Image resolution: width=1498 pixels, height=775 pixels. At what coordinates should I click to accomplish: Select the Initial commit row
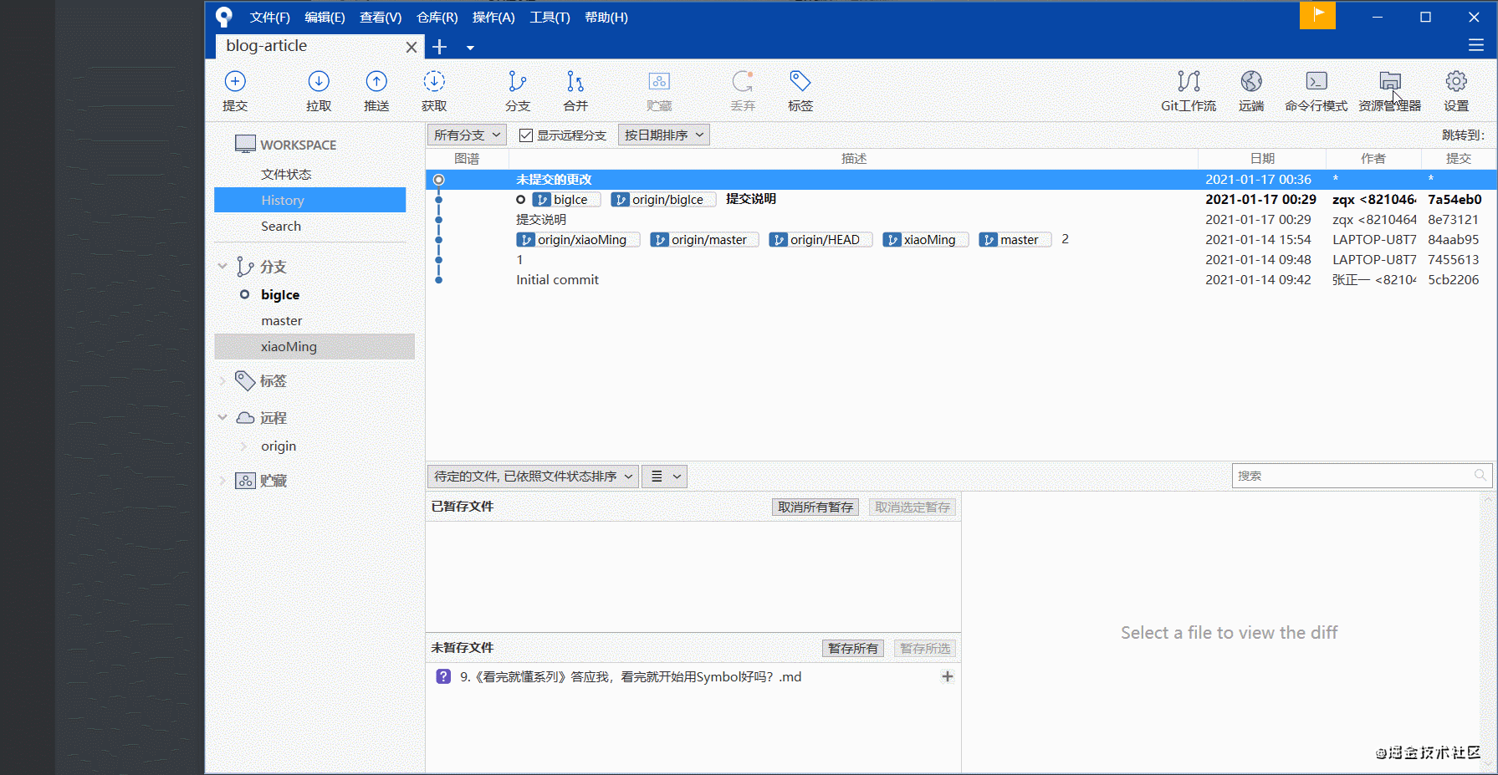[961, 280]
